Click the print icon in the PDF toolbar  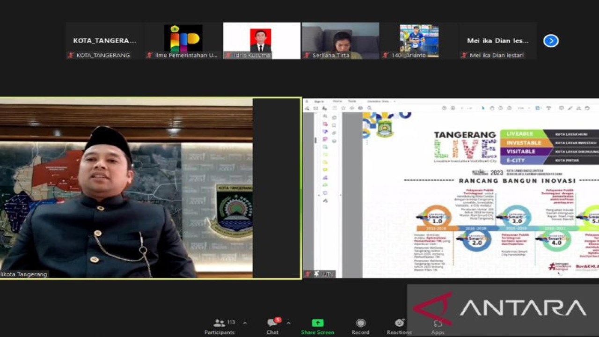(x=360, y=108)
